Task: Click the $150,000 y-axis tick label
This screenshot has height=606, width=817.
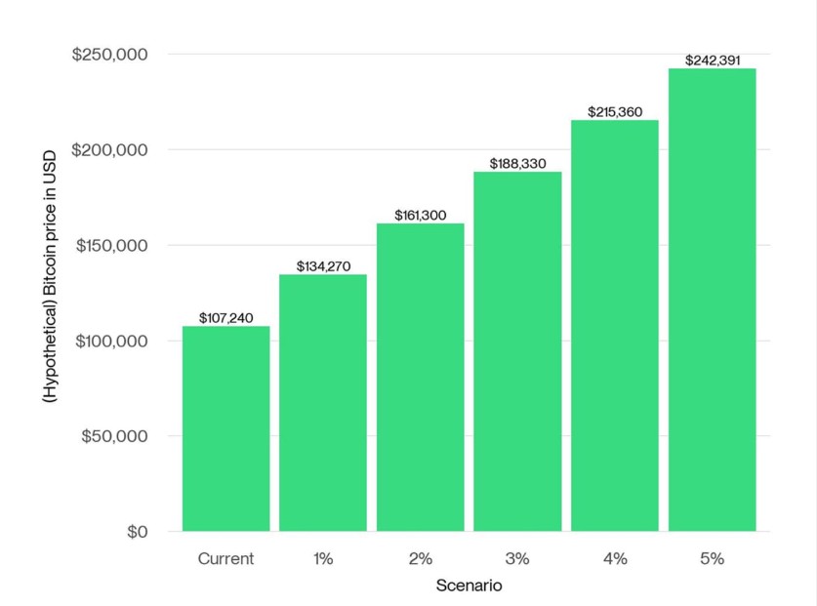Action: tap(110, 246)
